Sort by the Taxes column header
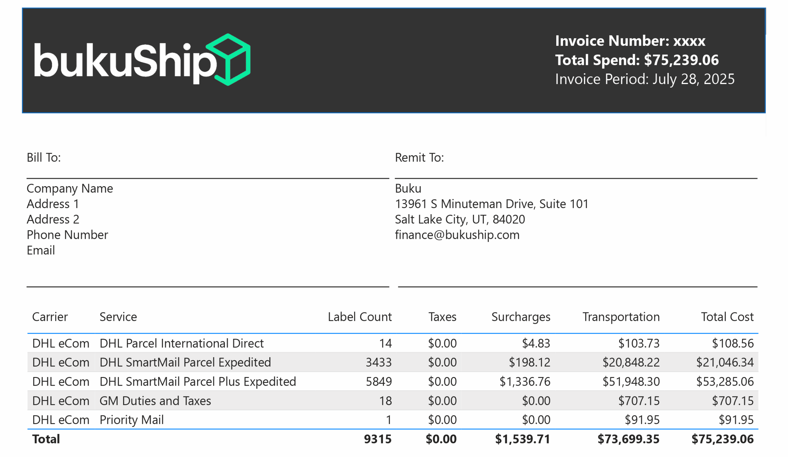788x457 pixels. point(442,317)
